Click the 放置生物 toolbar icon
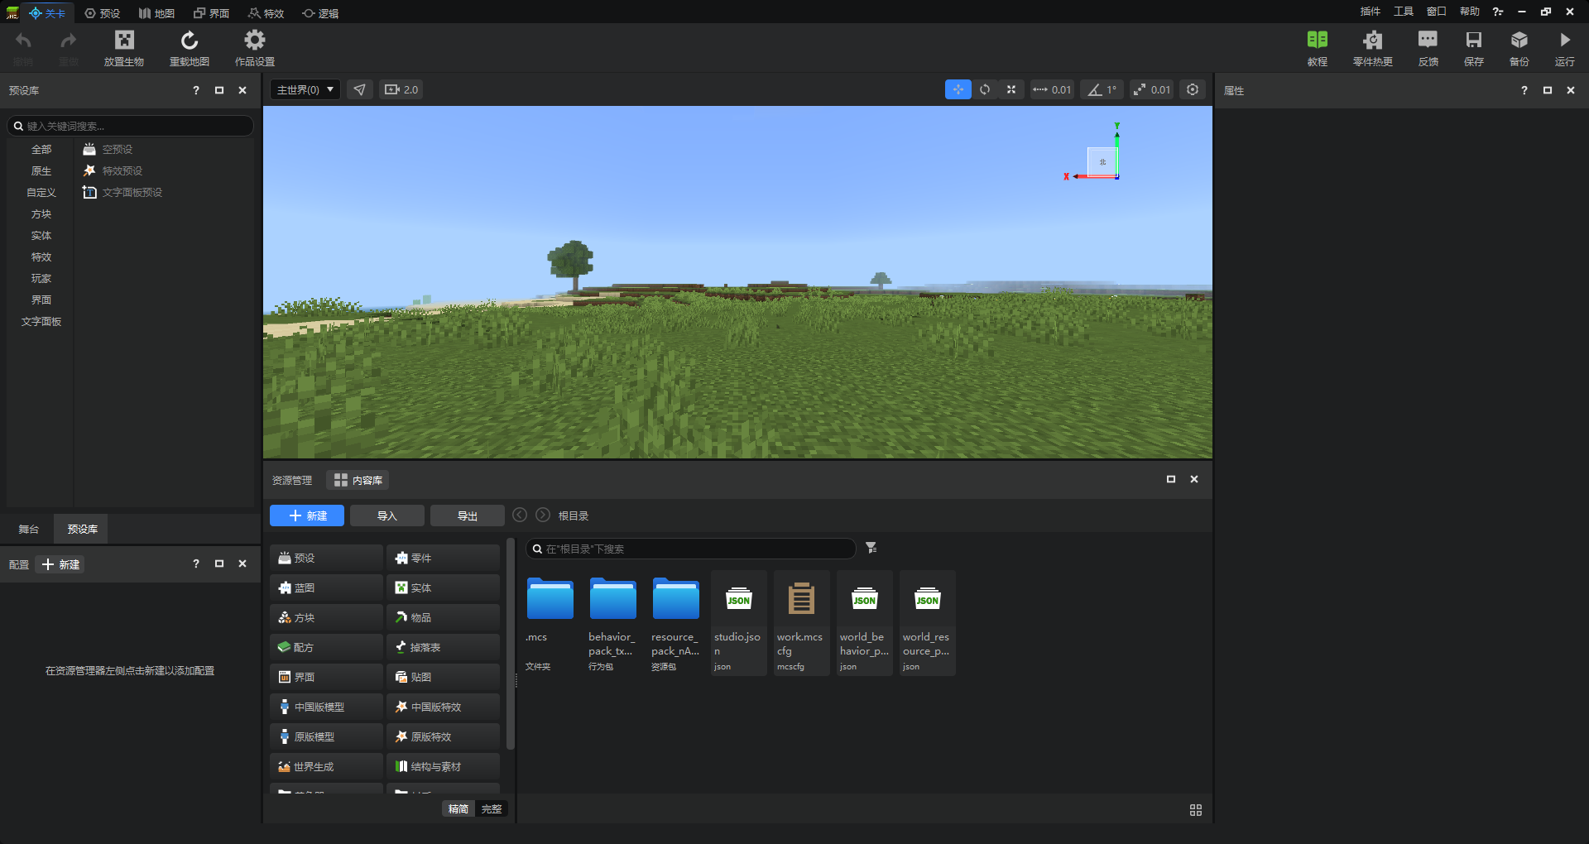This screenshot has height=844, width=1589. click(x=124, y=48)
